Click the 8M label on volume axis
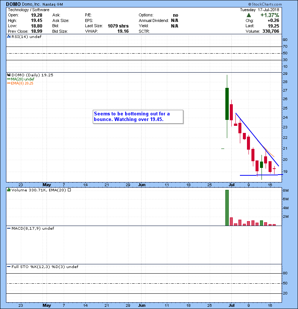Image resolution: width=298 pixels, height=309 pixels. point(286,191)
